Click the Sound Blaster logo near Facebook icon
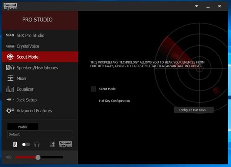Image resolution: width=231 pixels, height=167 pixels. 65,144
